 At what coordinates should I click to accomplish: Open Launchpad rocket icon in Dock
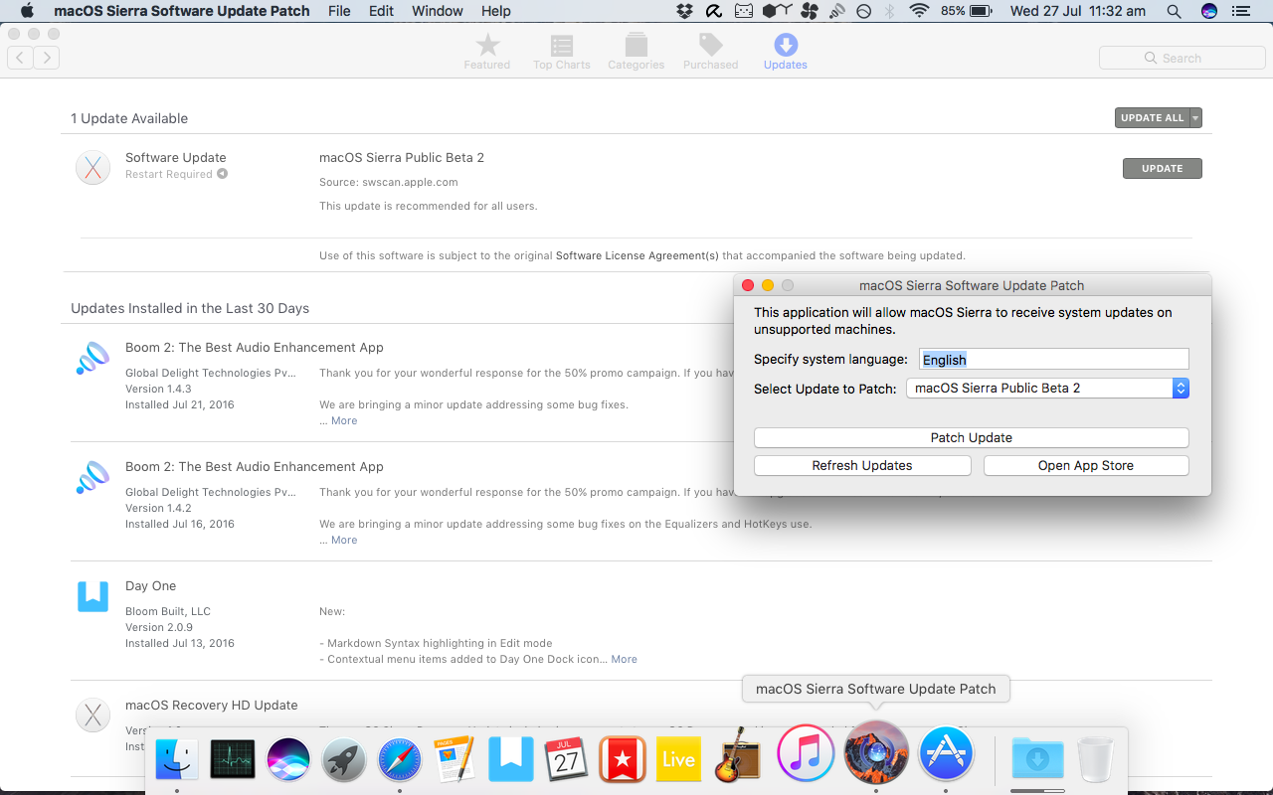pos(344,760)
